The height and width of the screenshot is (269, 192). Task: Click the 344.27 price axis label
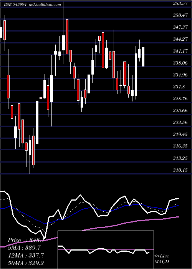coord(180,39)
